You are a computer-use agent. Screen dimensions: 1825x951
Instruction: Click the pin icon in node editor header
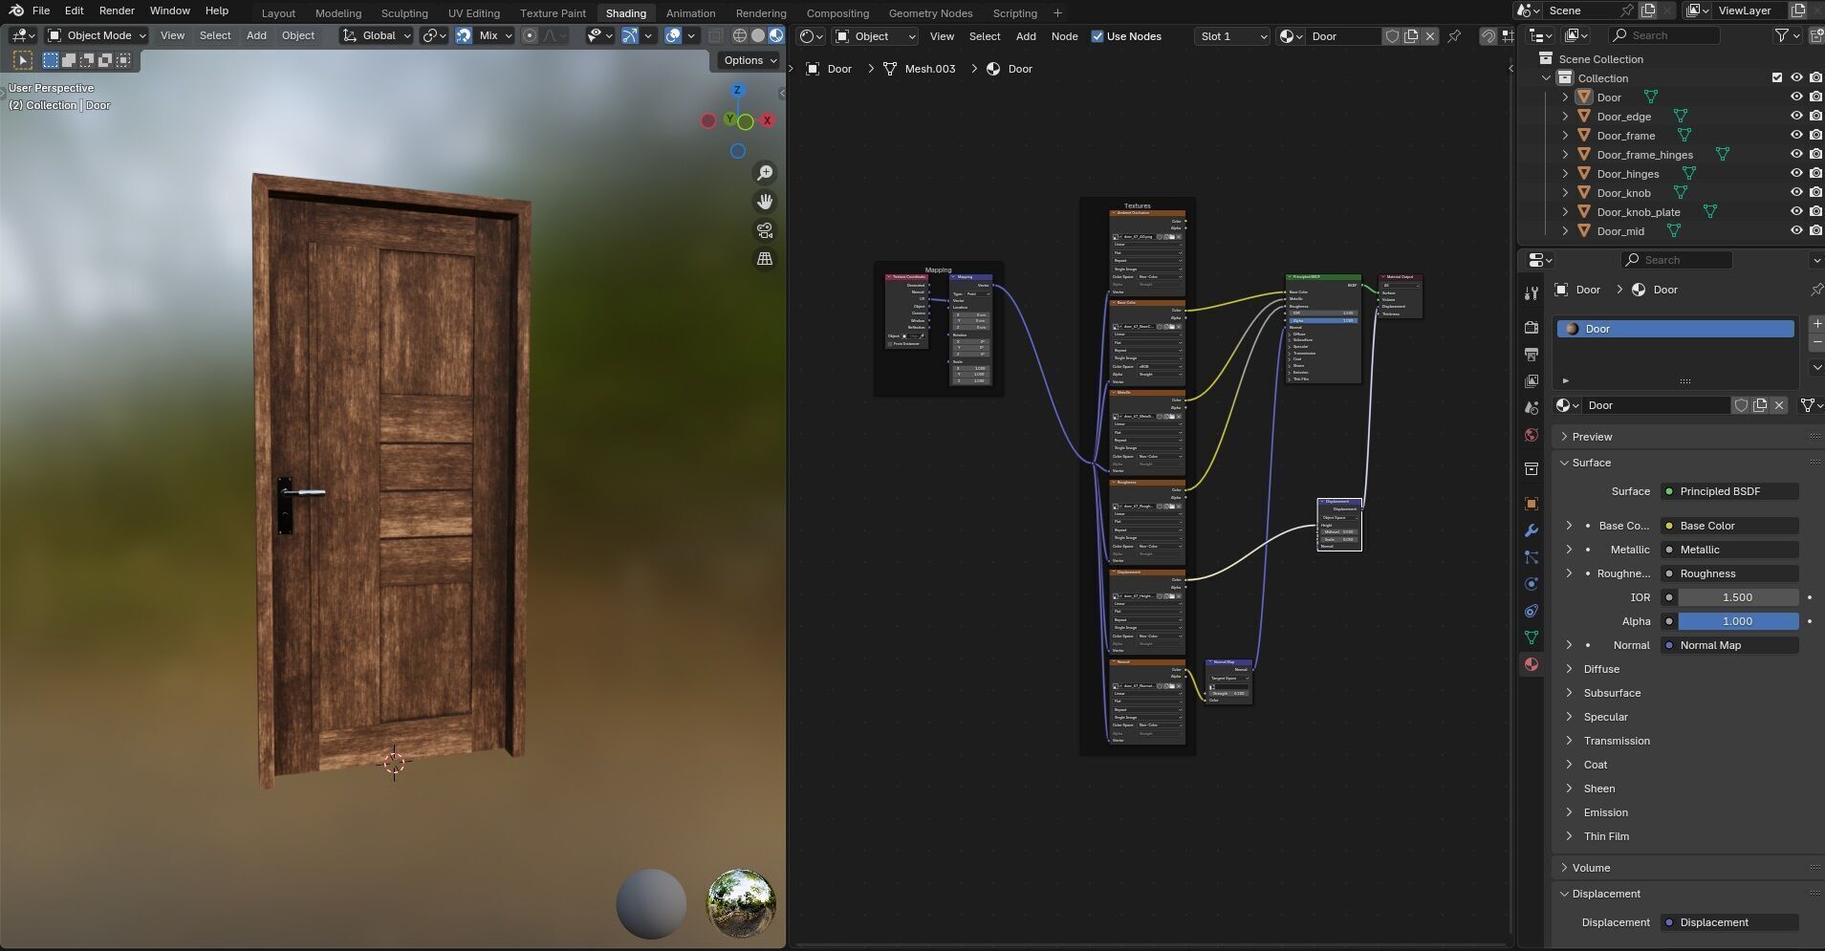(x=1454, y=36)
